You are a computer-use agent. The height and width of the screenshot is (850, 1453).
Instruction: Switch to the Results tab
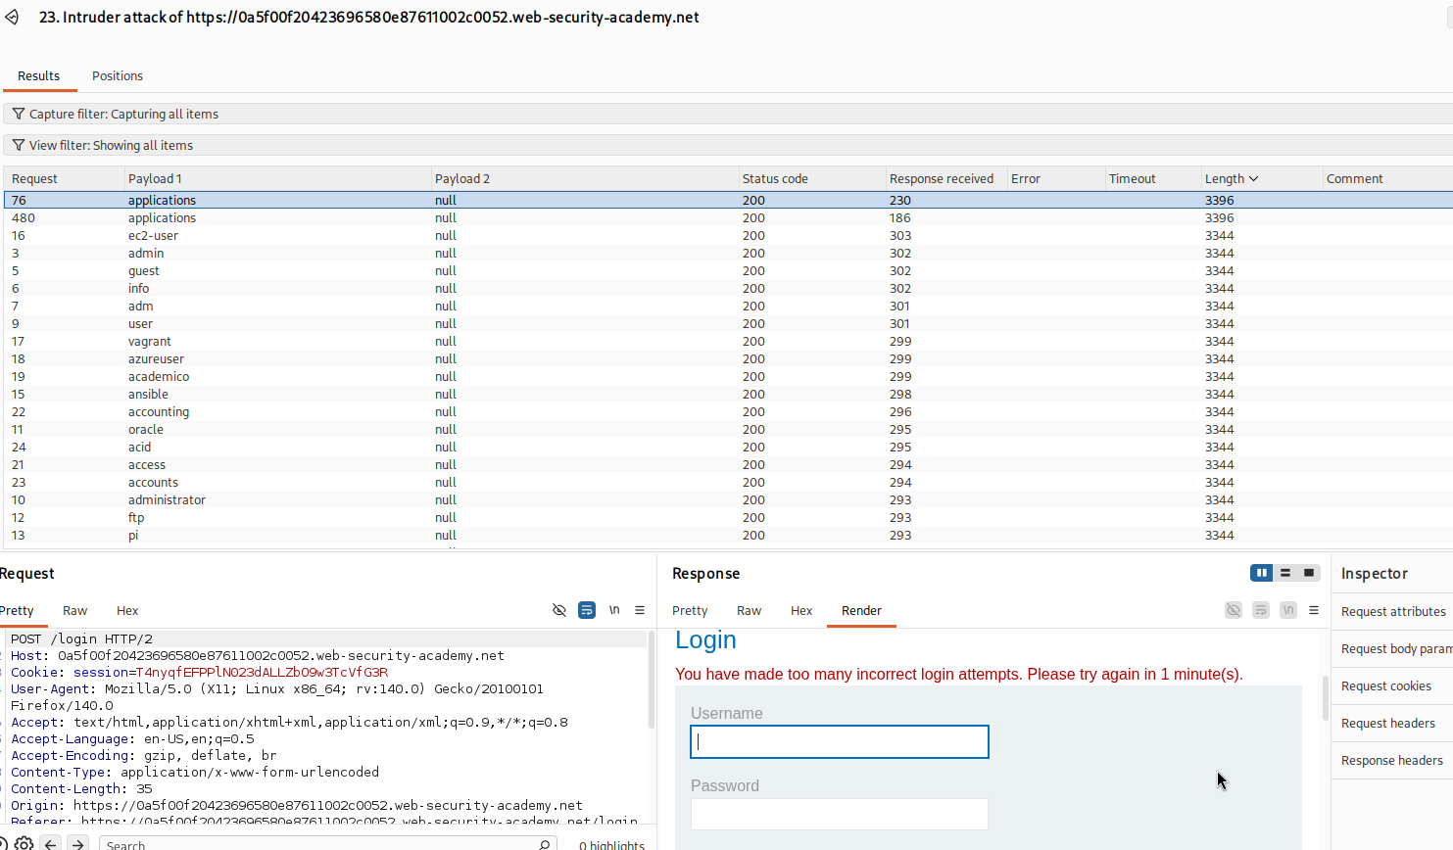[38, 75]
